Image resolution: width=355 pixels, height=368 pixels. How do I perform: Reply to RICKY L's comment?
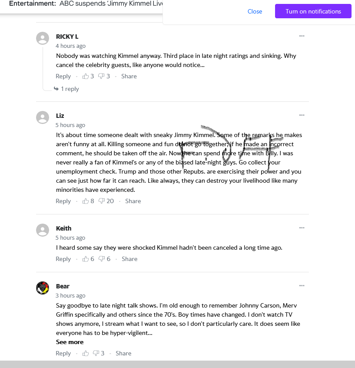tap(63, 76)
